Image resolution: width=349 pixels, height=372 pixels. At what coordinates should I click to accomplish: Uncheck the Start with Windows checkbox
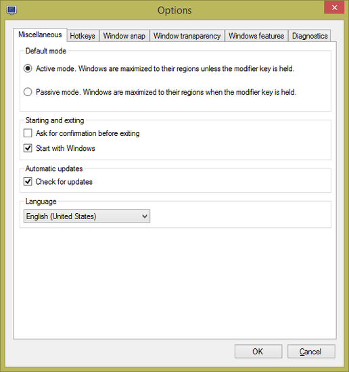pyautogui.click(x=28, y=148)
